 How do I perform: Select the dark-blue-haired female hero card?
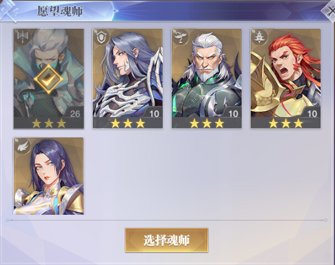coord(49,176)
